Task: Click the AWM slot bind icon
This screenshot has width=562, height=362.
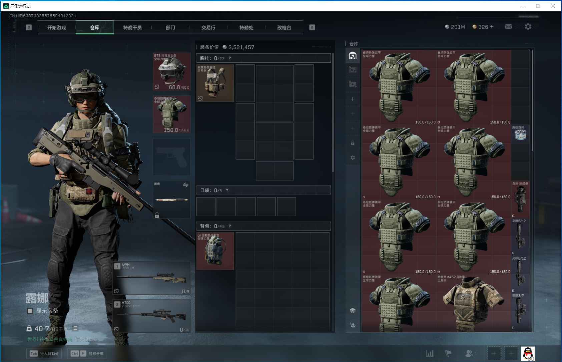Action: coord(116,291)
